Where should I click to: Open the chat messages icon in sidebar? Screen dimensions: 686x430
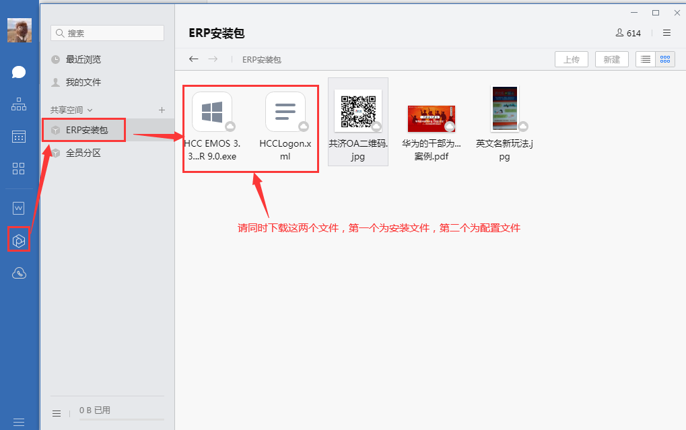(x=19, y=72)
